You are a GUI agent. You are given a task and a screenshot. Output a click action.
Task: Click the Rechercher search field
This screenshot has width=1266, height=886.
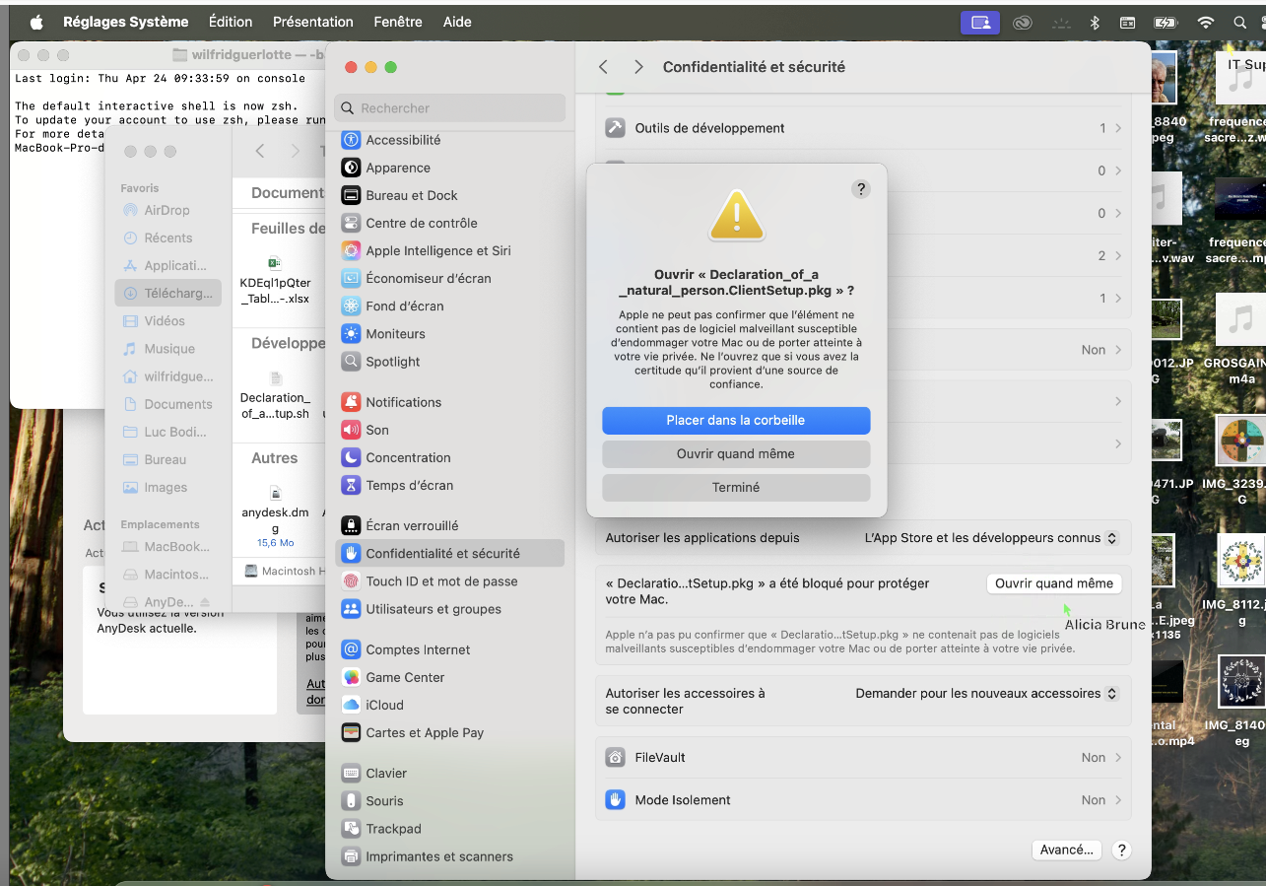tap(451, 108)
